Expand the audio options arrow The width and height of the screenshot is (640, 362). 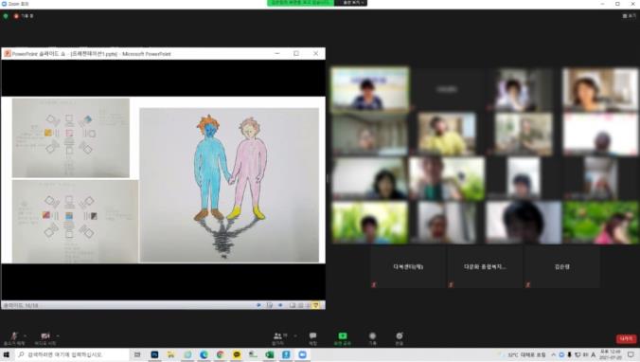point(25,335)
